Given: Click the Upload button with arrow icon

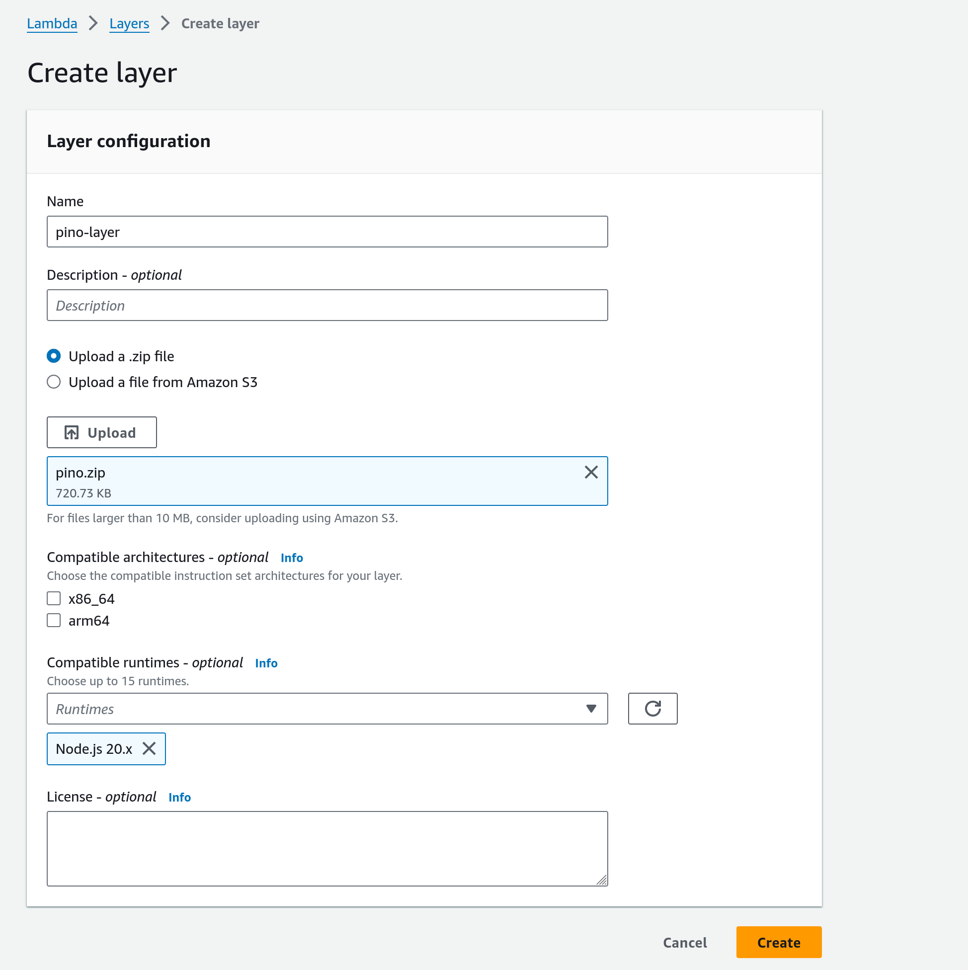Looking at the screenshot, I should tap(101, 432).
